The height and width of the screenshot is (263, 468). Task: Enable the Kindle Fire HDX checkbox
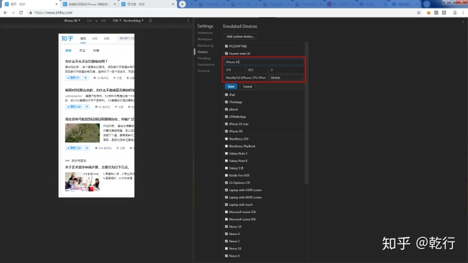(226, 175)
